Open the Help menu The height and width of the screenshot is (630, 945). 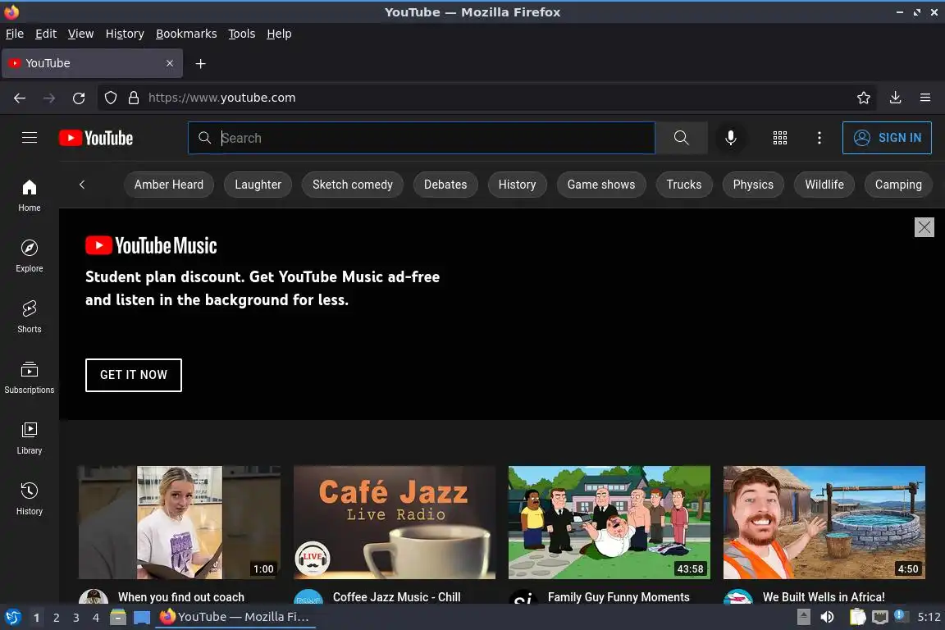tap(279, 34)
